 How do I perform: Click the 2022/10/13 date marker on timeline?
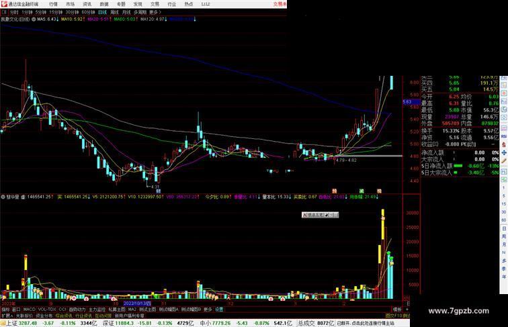point(137,303)
